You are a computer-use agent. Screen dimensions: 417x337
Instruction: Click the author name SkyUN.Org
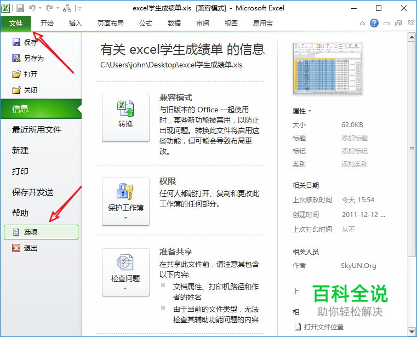click(x=358, y=265)
